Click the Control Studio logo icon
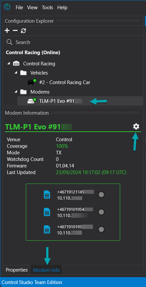Viewport: 146px width, 287px height. (7, 8)
